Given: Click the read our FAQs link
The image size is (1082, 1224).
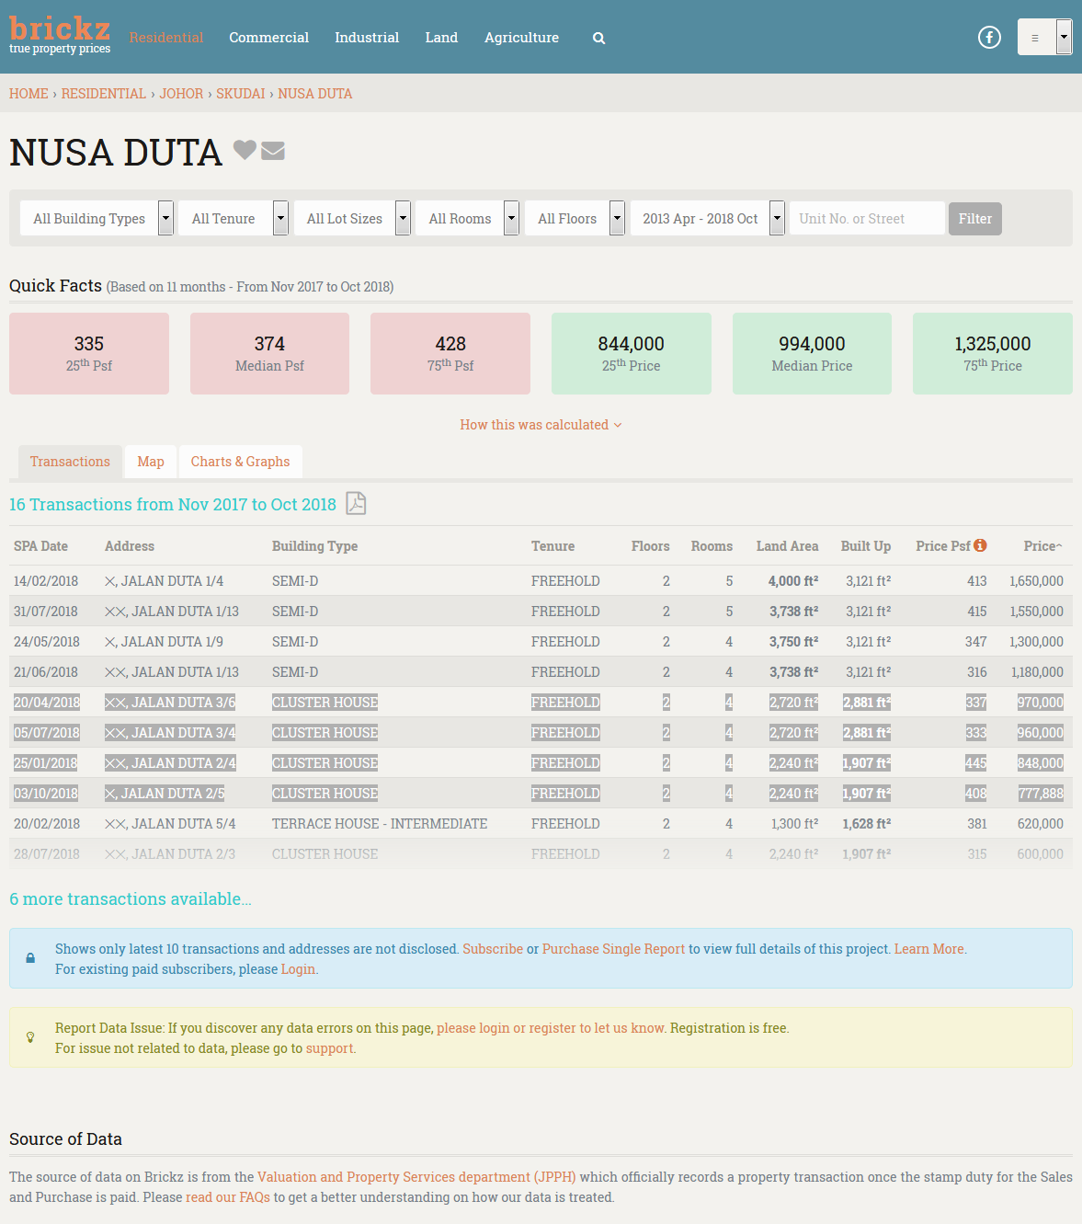Looking at the screenshot, I should pyautogui.click(x=228, y=1197).
